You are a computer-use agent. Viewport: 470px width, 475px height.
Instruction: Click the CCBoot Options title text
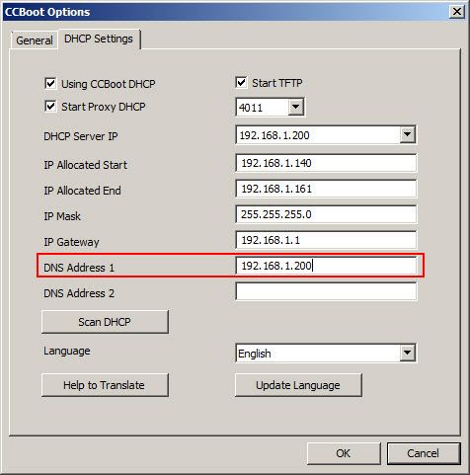tap(47, 12)
